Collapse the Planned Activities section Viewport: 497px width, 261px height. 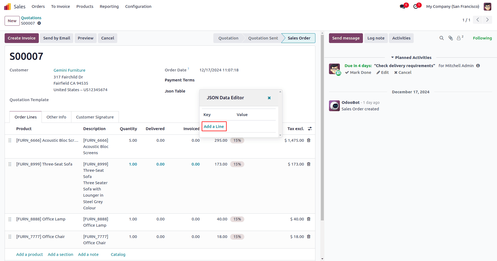click(411, 58)
